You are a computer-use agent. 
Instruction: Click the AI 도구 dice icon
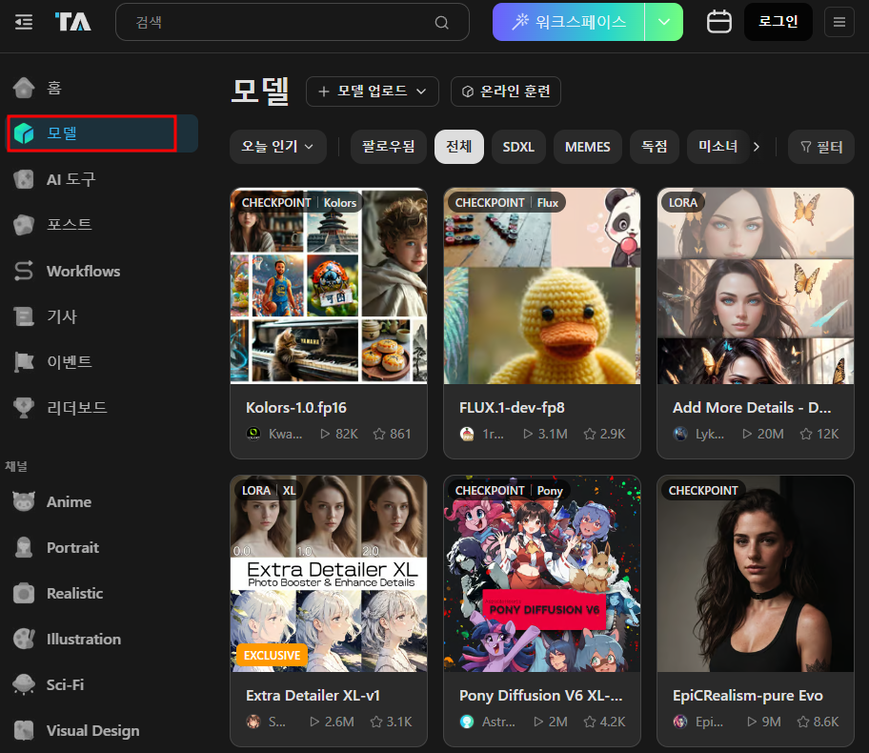click(24, 179)
